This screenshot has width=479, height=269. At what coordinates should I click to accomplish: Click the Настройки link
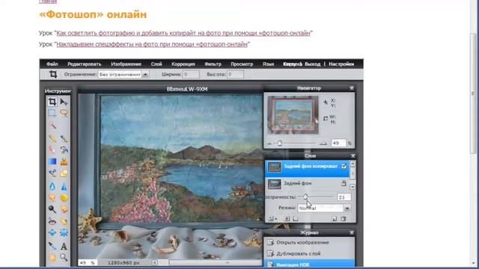pos(341,64)
